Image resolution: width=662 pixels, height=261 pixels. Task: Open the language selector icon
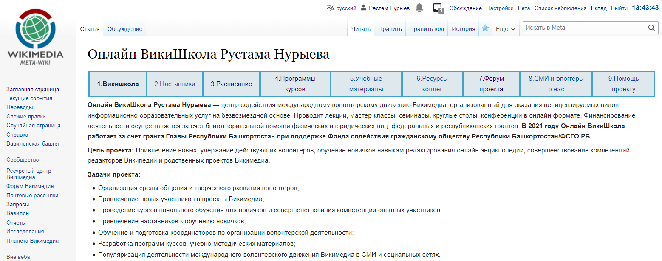[x=331, y=8]
